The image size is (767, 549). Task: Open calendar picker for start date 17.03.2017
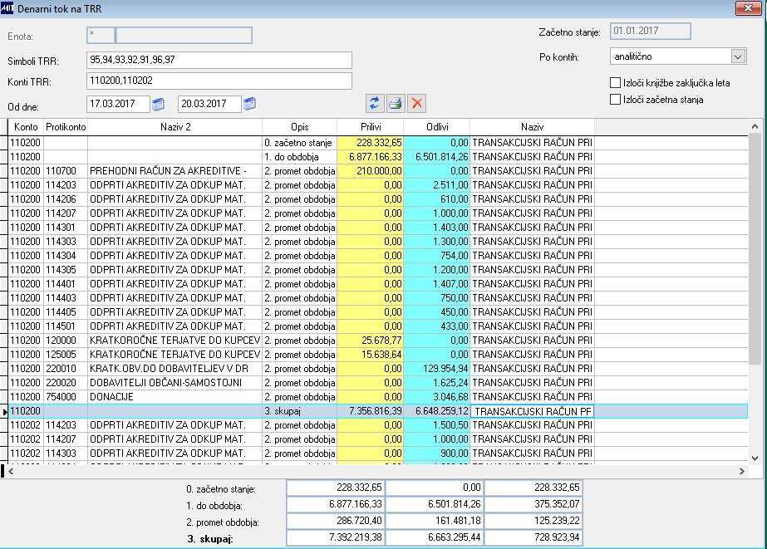(x=159, y=103)
